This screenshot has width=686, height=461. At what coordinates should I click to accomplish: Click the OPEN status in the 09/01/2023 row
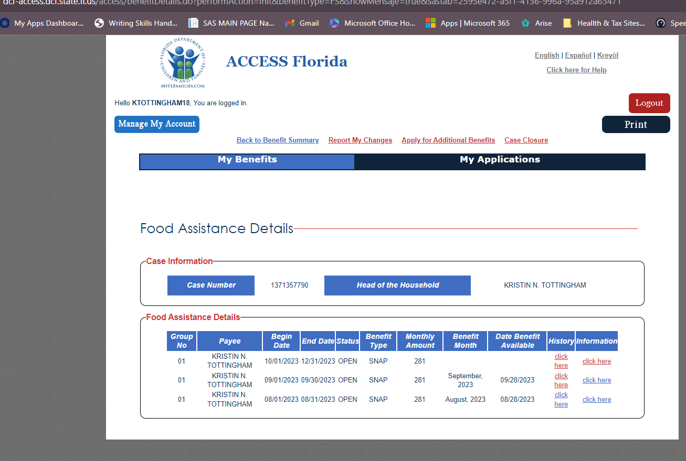coord(347,380)
